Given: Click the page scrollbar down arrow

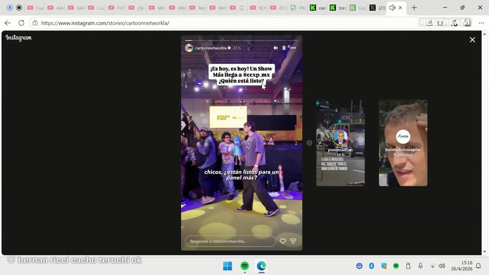Looking at the screenshot, I should (x=485, y=252).
